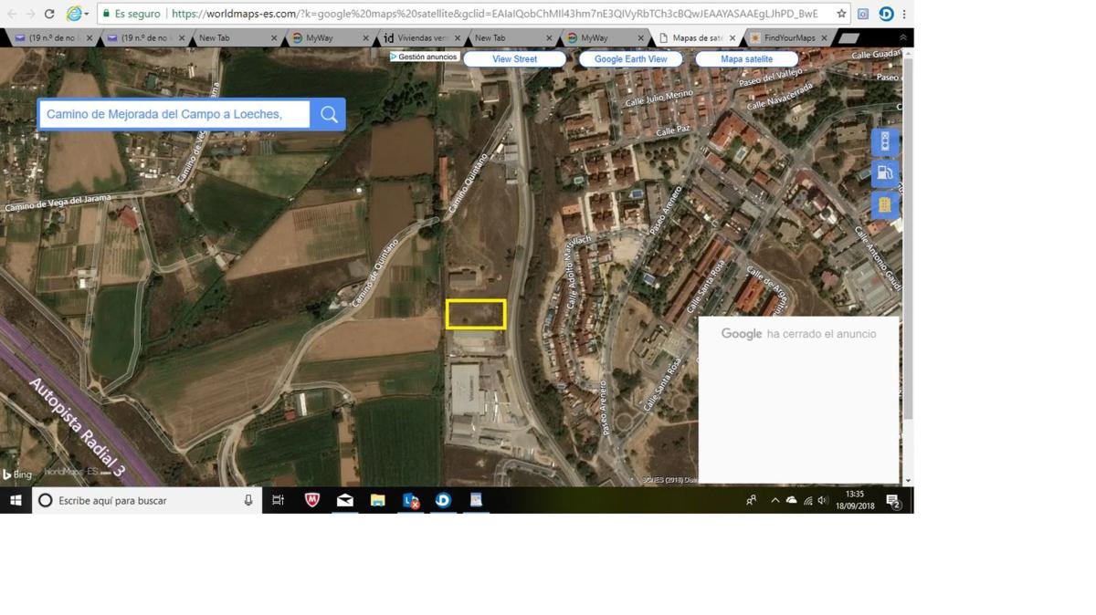Switch to the FindYourMaps tab

pyautogui.click(x=788, y=37)
